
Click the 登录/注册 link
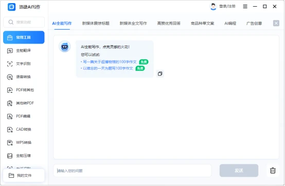point(227,6)
